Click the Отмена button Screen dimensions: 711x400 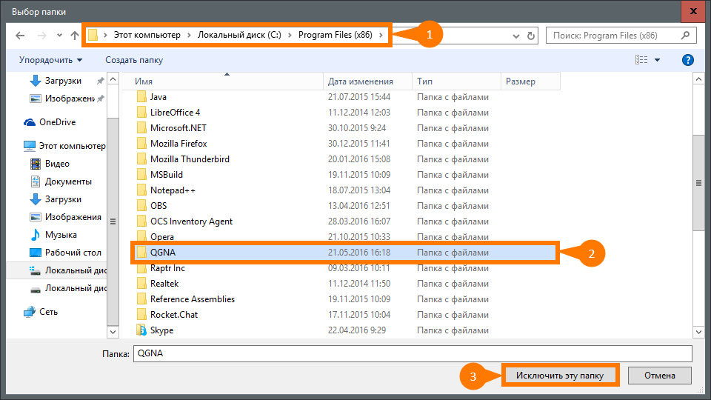point(659,376)
